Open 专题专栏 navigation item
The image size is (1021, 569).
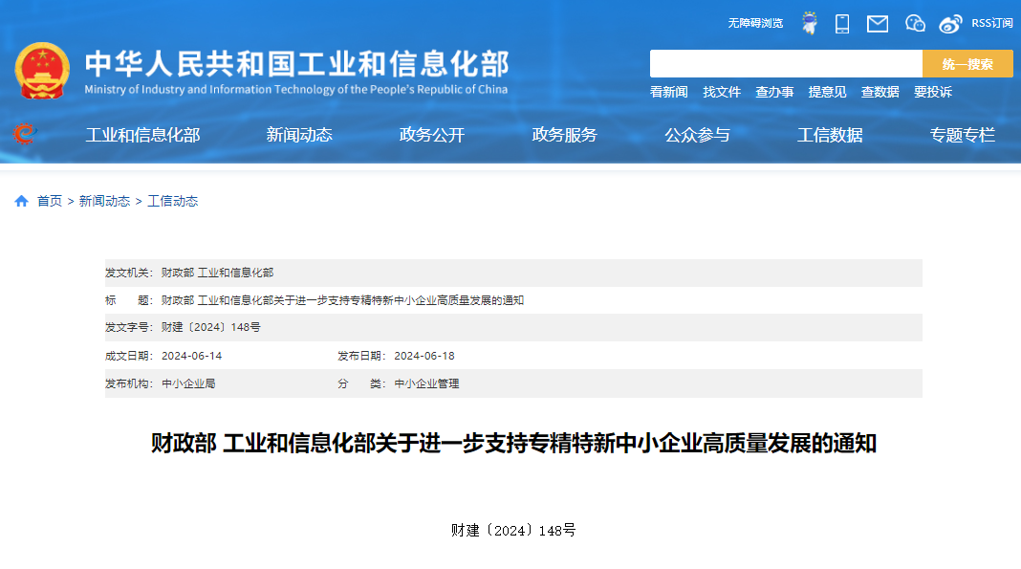tap(962, 135)
